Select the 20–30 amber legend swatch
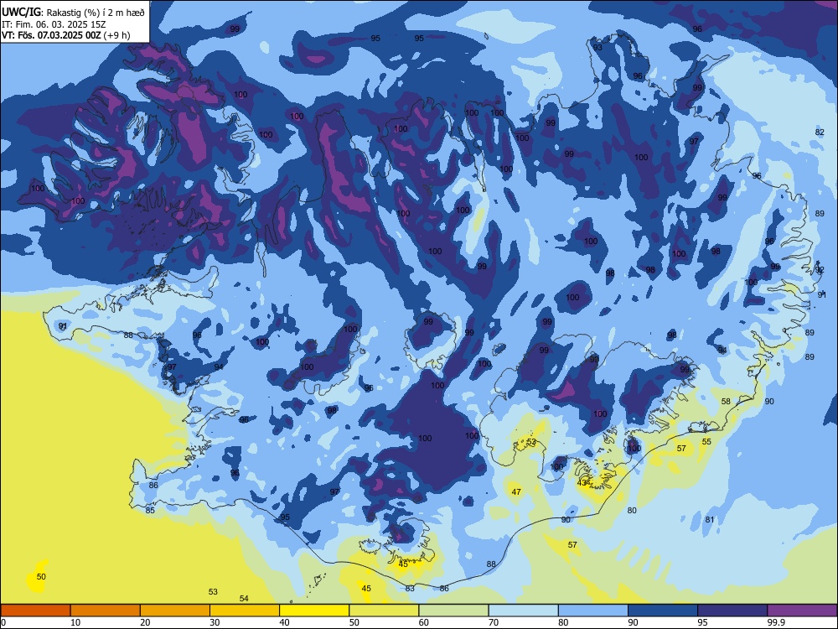 coord(175,611)
